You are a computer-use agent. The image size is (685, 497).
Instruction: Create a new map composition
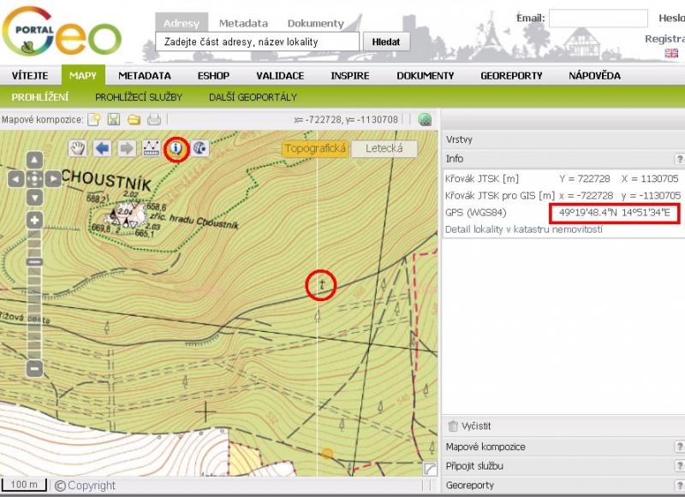95,120
